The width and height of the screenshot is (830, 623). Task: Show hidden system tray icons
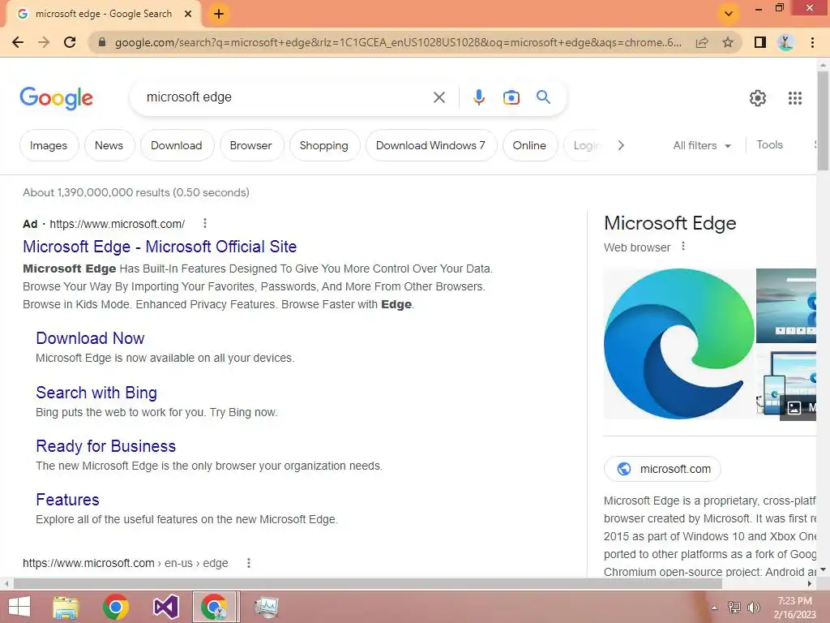point(715,607)
